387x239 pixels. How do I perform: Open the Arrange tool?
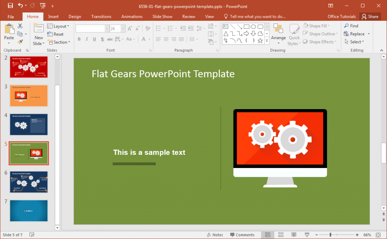[x=279, y=34]
